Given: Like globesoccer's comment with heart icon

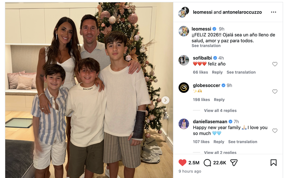Looking at the screenshot, I should tap(275, 92).
